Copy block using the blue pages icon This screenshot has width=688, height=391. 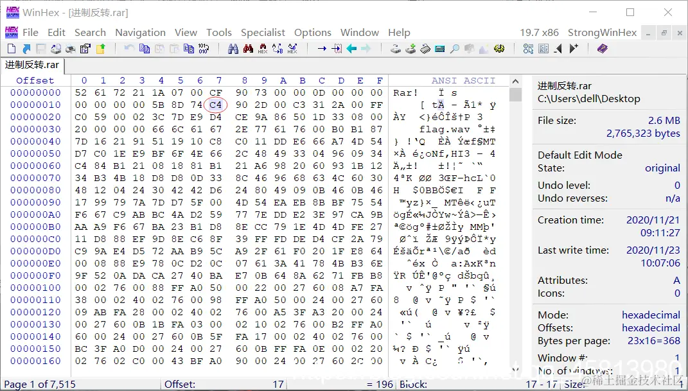[145, 48]
